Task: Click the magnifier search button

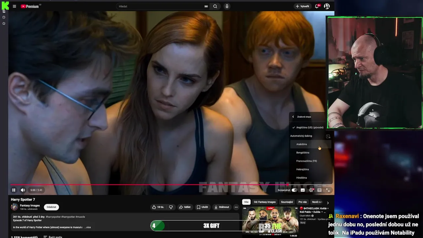Action: point(215,6)
